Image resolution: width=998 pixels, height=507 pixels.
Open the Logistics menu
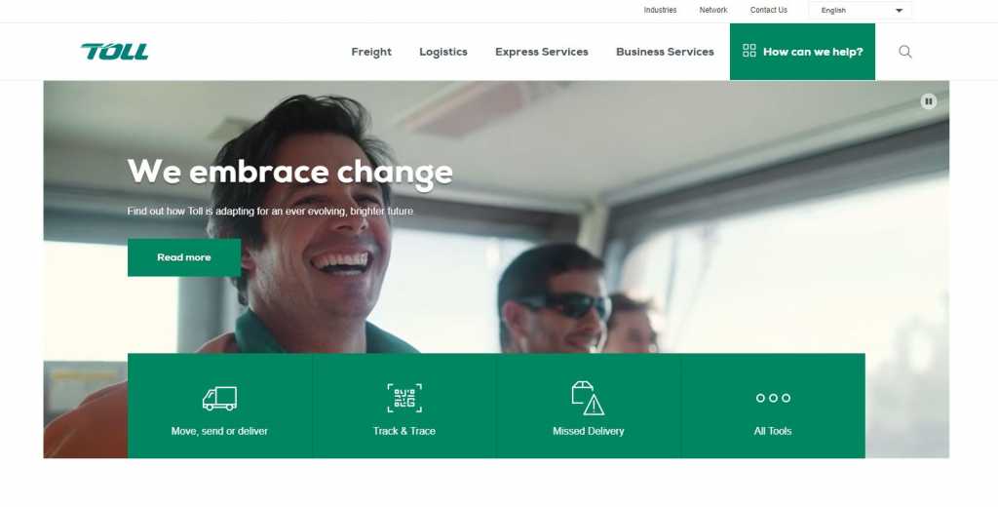(443, 52)
